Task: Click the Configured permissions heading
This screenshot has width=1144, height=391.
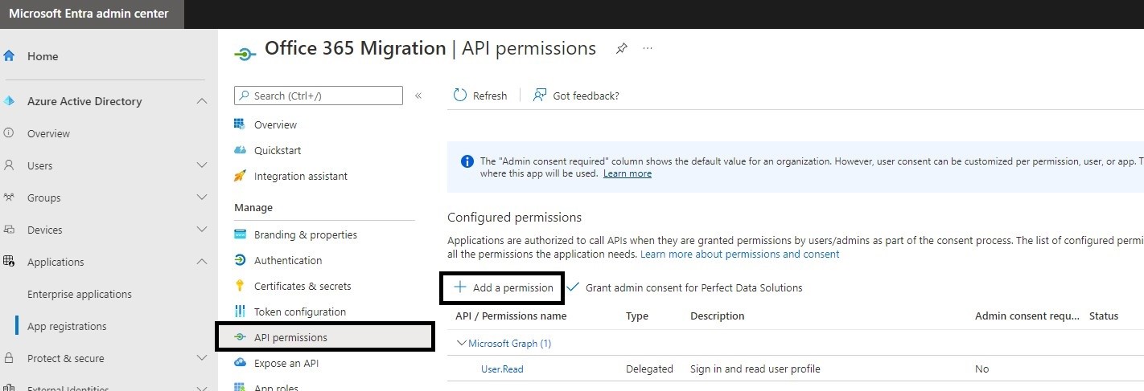Action: [x=514, y=217]
